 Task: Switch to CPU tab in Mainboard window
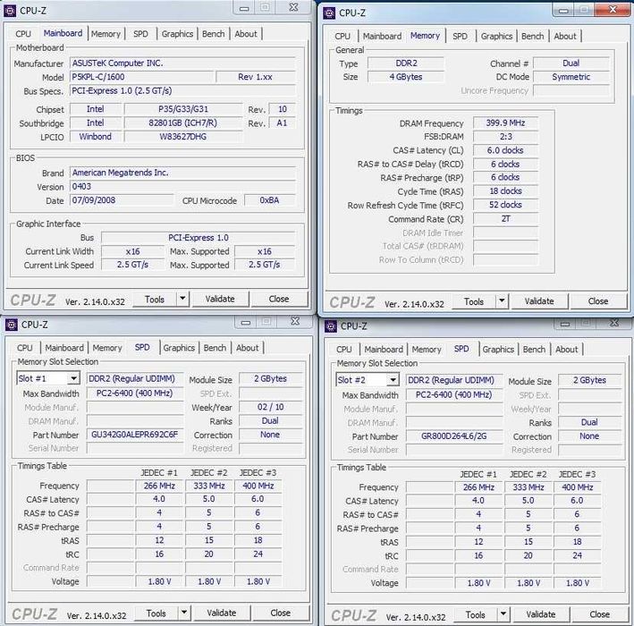click(23, 34)
